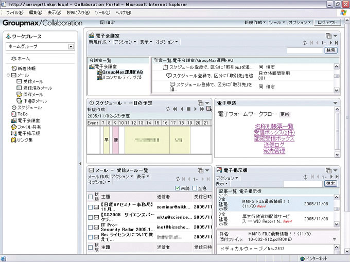Click the 電子申請 panel vertical scrollbar

[337, 134]
